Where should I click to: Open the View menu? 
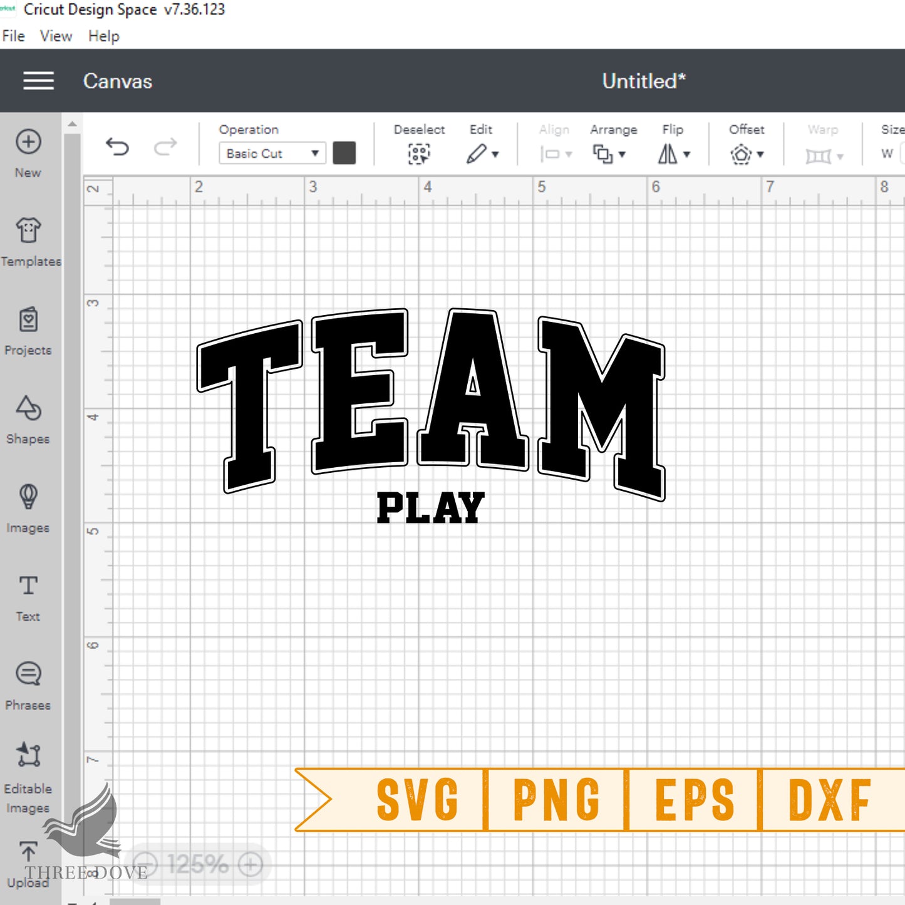pyautogui.click(x=56, y=36)
